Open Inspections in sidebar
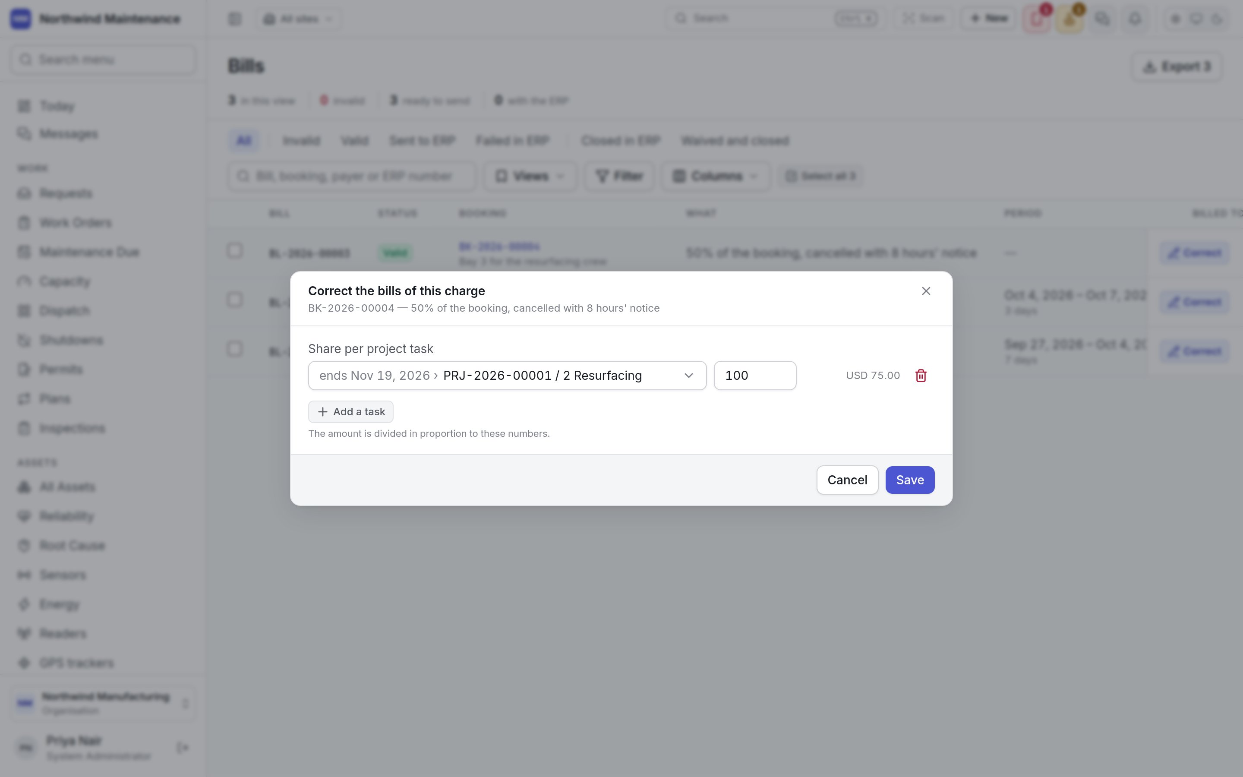This screenshot has width=1243, height=777. (x=103, y=428)
